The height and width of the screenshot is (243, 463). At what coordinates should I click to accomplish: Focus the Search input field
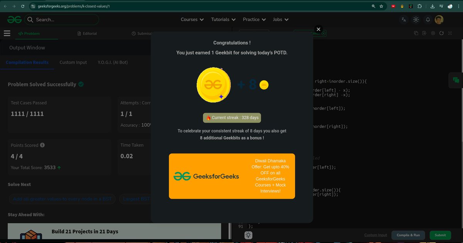click(x=62, y=20)
